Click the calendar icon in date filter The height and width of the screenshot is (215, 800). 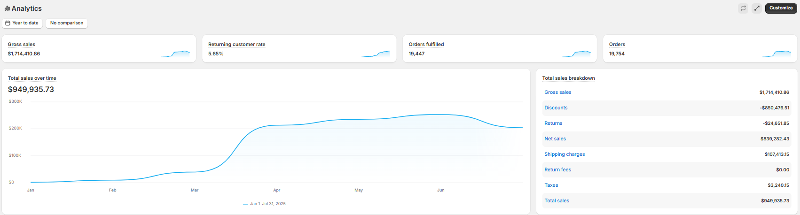point(8,23)
